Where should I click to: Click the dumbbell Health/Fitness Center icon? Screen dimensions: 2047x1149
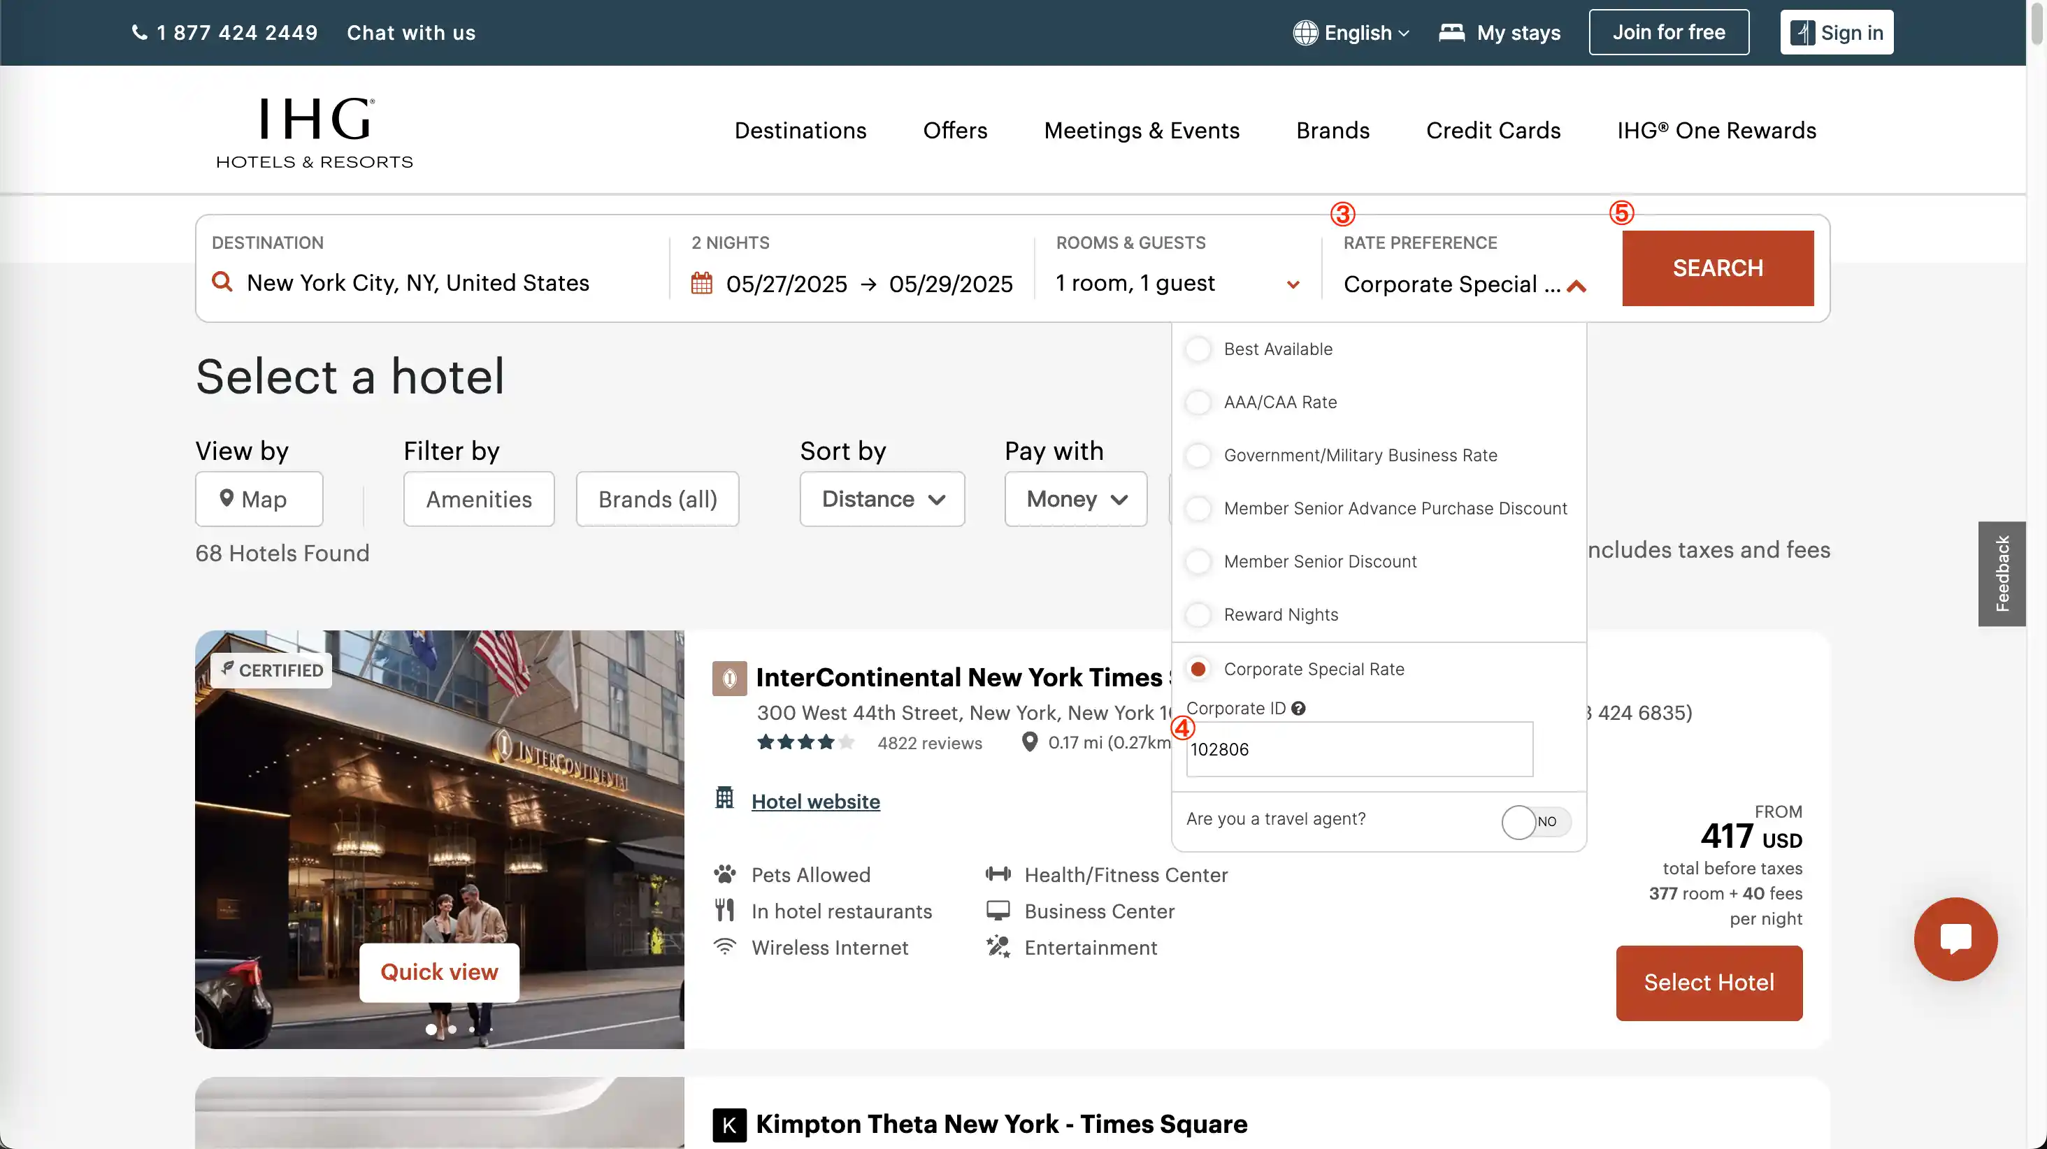(998, 874)
